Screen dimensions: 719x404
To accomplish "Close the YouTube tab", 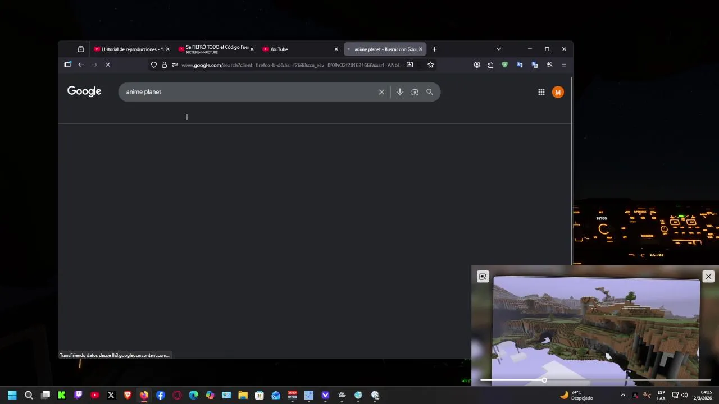I will (336, 49).
